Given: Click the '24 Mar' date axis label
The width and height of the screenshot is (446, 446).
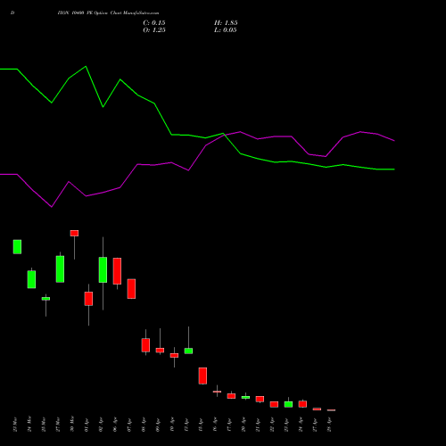Looking at the screenshot, I should coord(29,425).
